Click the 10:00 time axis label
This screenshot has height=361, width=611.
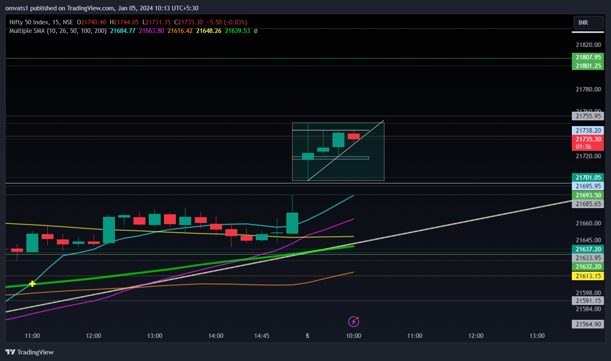pos(353,336)
